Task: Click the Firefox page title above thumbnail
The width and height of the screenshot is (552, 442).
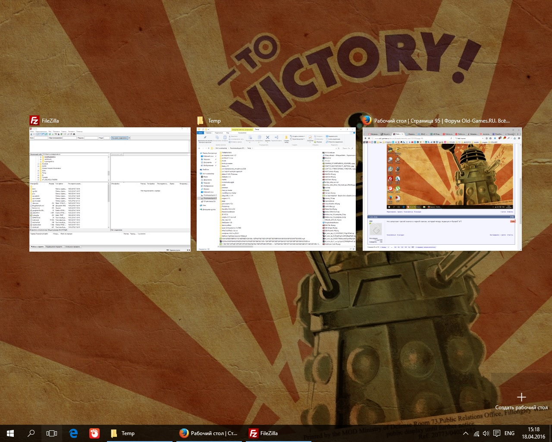Action: pyautogui.click(x=442, y=121)
